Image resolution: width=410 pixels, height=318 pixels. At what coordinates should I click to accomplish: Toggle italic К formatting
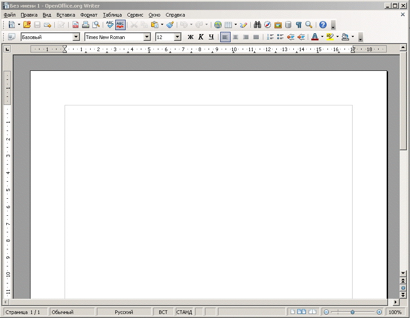pos(201,37)
